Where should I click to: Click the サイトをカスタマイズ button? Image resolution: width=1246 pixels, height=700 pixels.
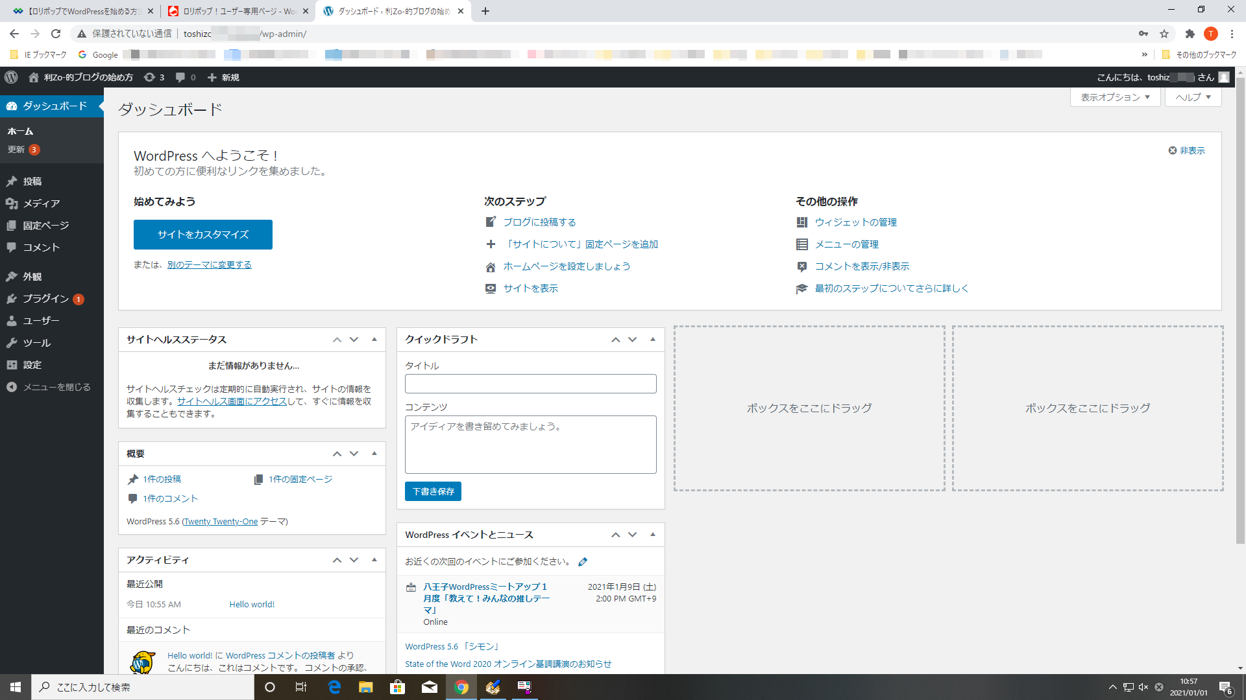[x=203, y=235]
